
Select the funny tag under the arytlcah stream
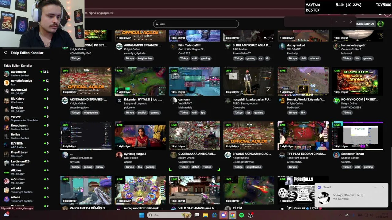100,167
